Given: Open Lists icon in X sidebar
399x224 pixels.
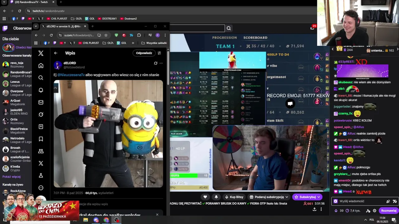Looking at the screenshot, I should (x=41, y=127).
